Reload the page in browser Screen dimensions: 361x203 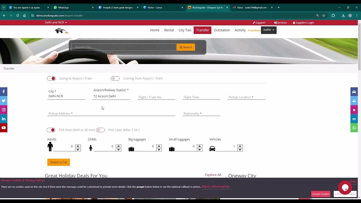[17, 16]
